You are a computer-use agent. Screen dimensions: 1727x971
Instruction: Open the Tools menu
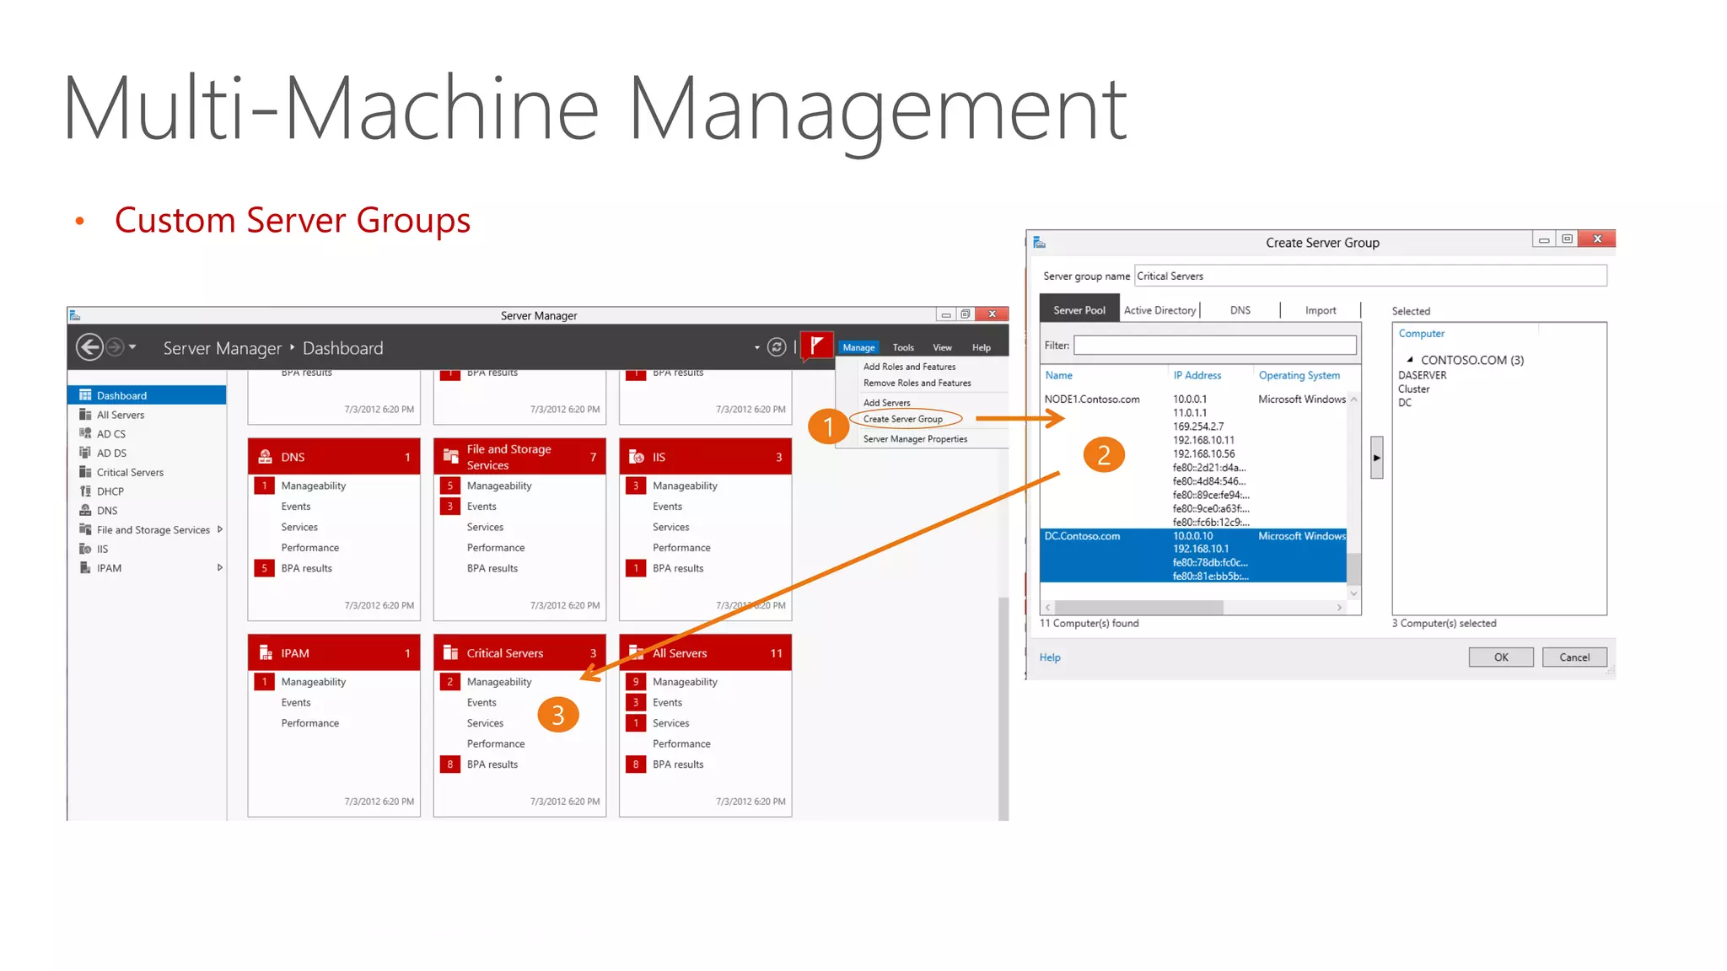coord(903,347)
